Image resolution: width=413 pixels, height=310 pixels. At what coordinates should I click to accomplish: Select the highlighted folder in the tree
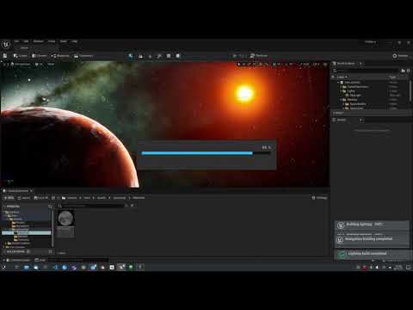pyautogui.click(x=27, y=232)
